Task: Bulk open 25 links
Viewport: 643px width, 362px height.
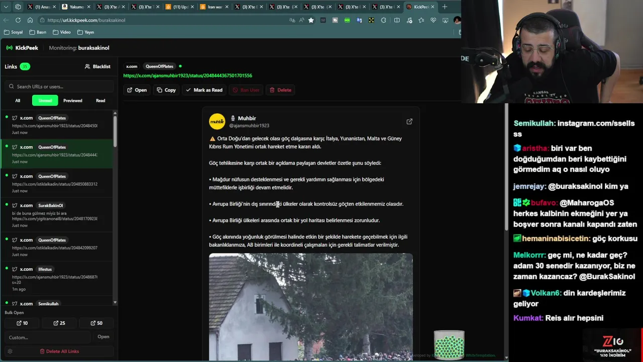Action: pos(59,323)
